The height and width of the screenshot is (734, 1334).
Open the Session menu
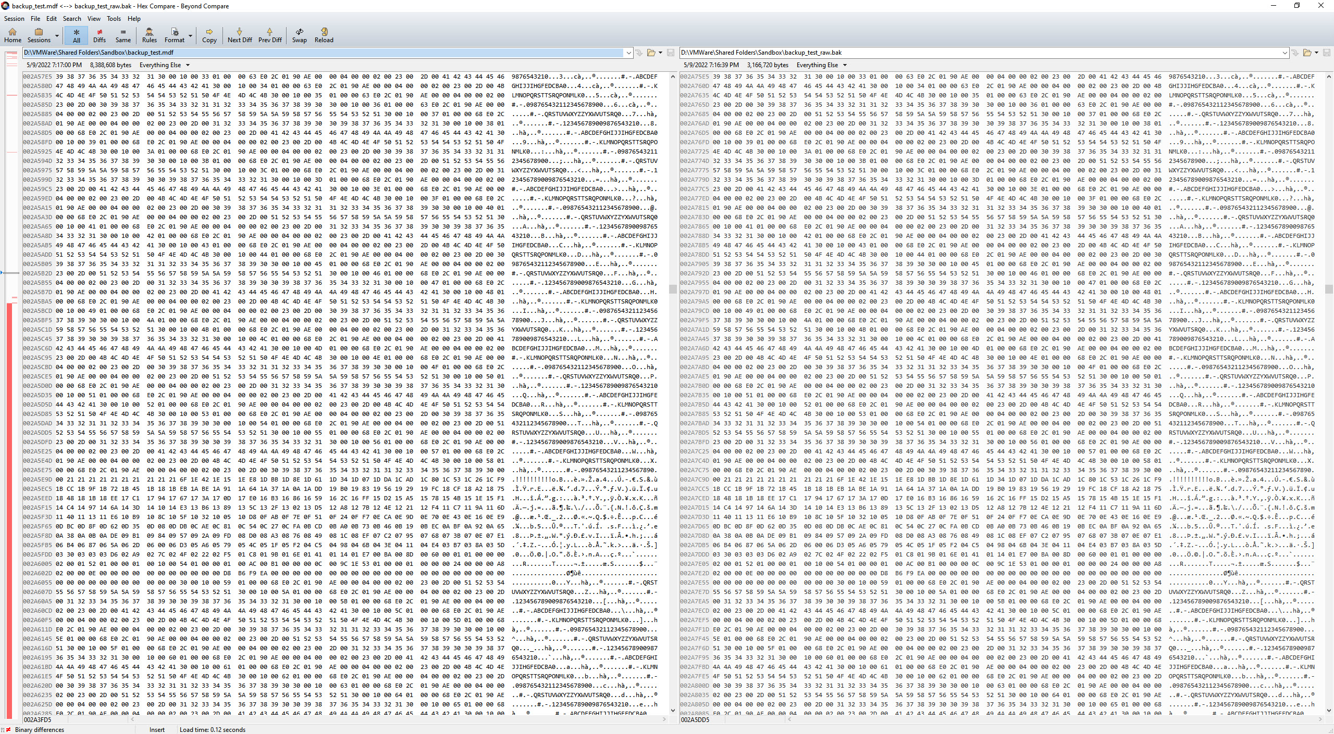click(14, 18)
